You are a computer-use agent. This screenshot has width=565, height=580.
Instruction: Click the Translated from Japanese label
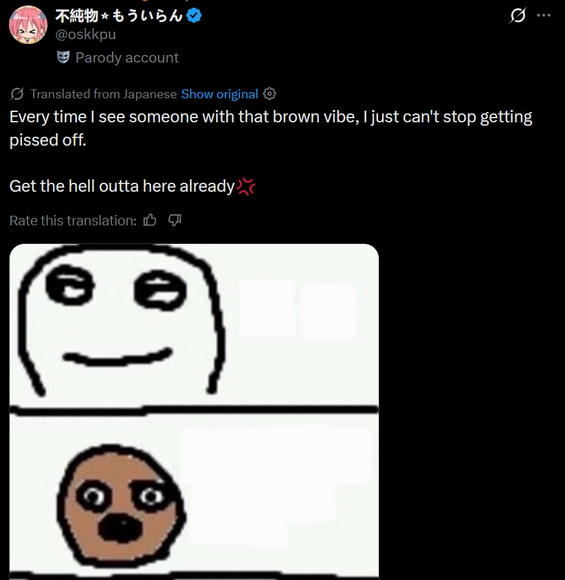point(103,94)
